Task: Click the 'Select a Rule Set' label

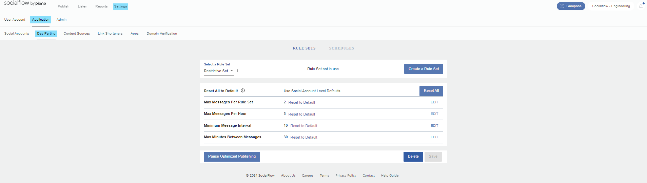Action: [217, 64]
